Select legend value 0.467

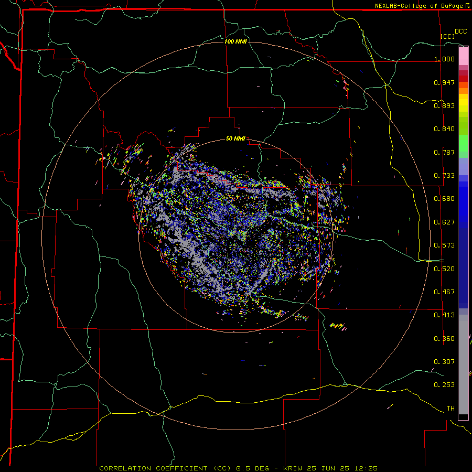pyautogui.click(x=444, y=292)
